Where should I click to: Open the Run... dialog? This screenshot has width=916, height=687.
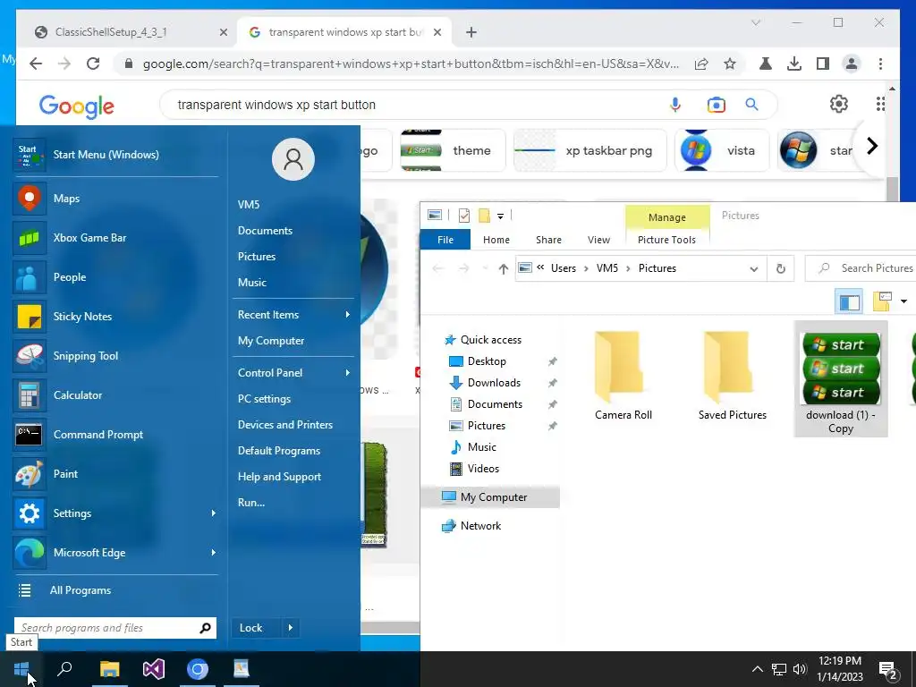click(x=251, y=503)
